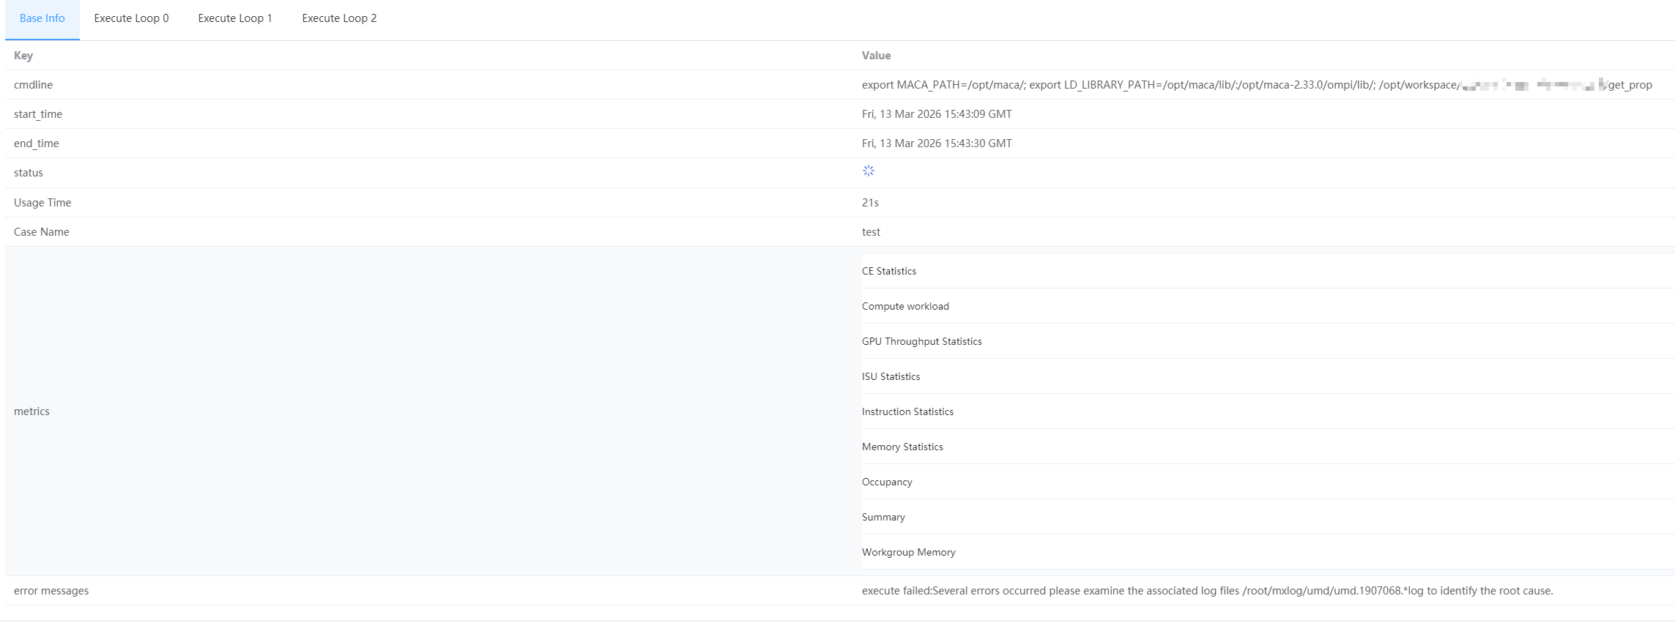Select the Summary metric entry
1675x634 pixels.
pos(883,517)
